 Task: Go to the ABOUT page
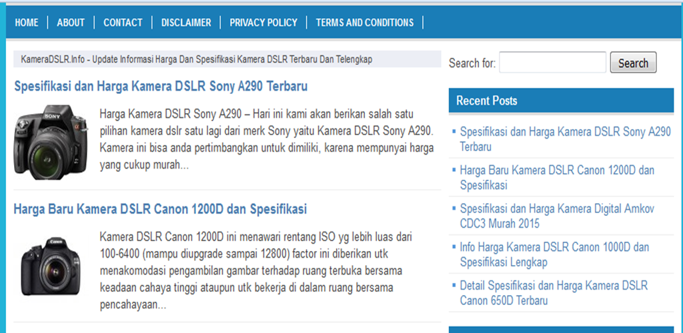point(71,23)
